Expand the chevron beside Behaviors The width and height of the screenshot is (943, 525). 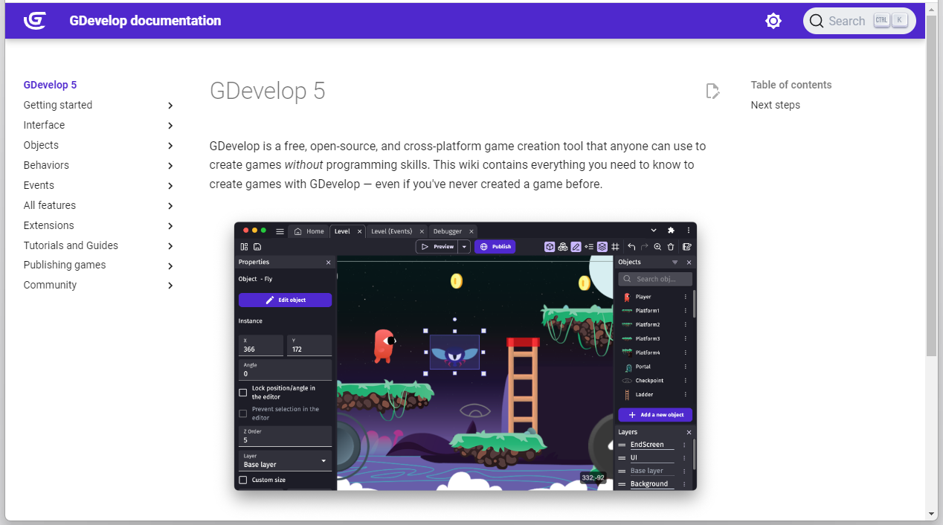(170, 166)
